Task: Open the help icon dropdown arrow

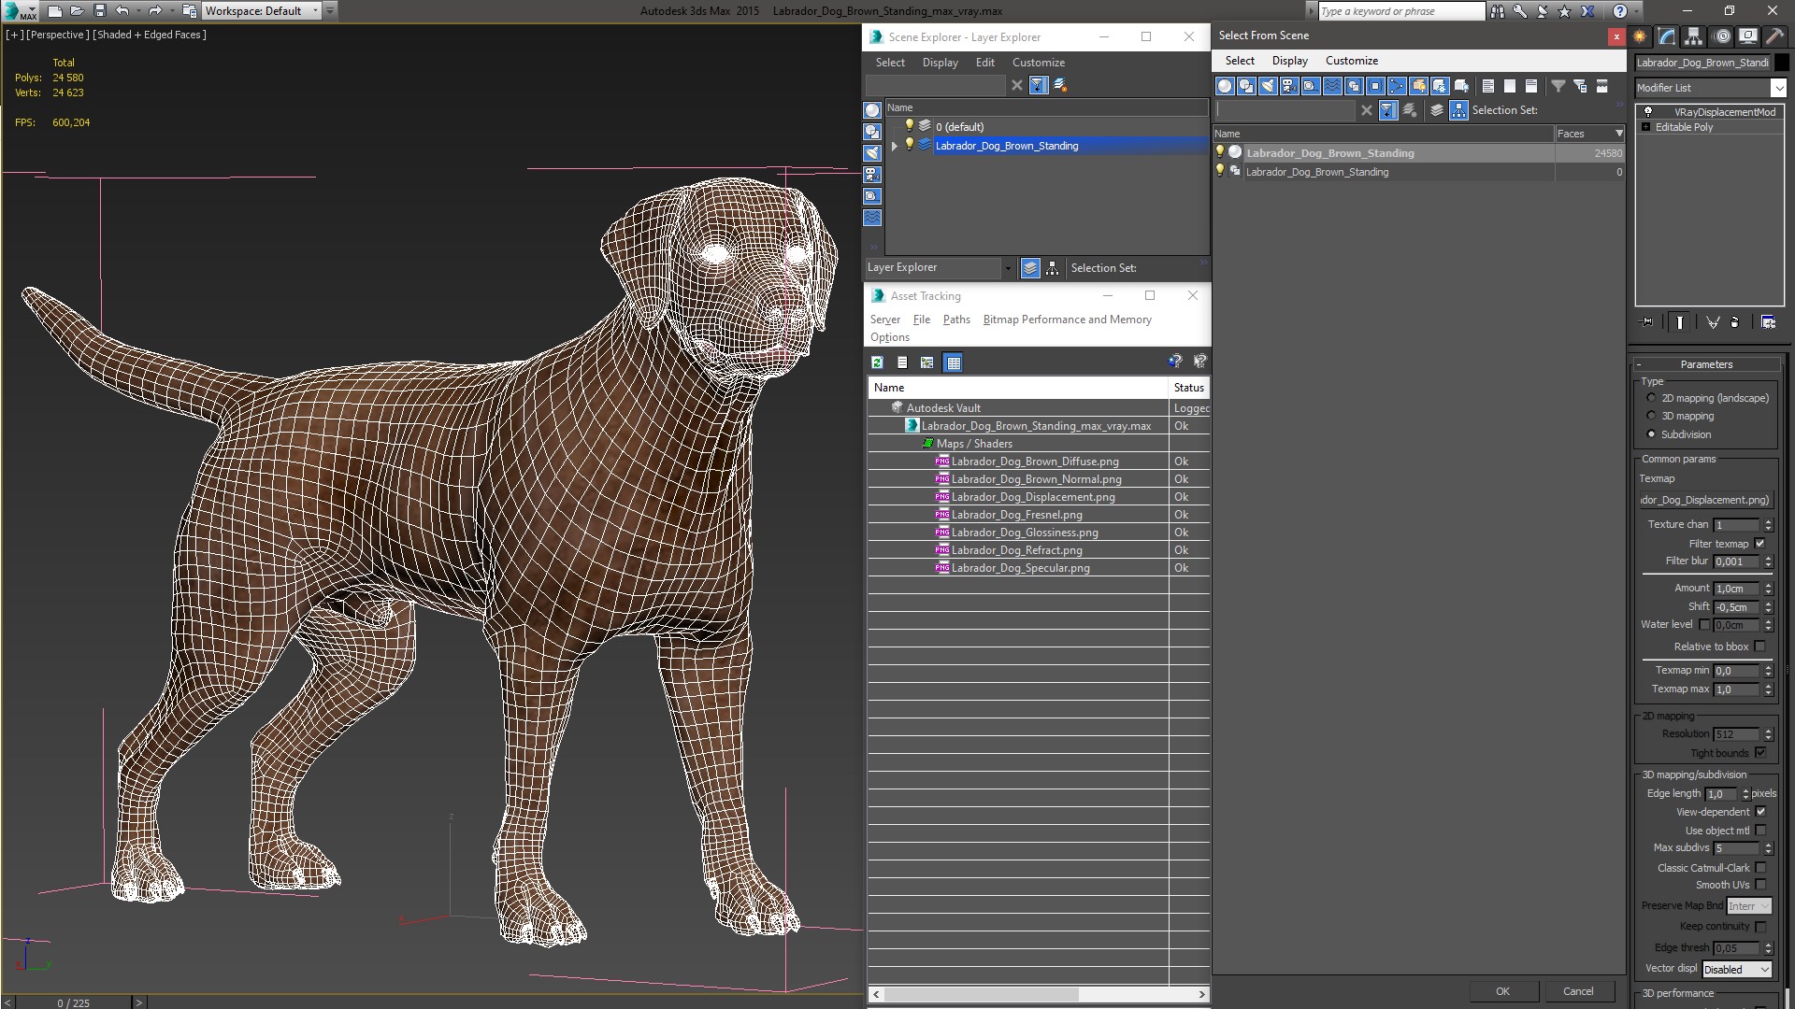Action: tap(1636, 11)
